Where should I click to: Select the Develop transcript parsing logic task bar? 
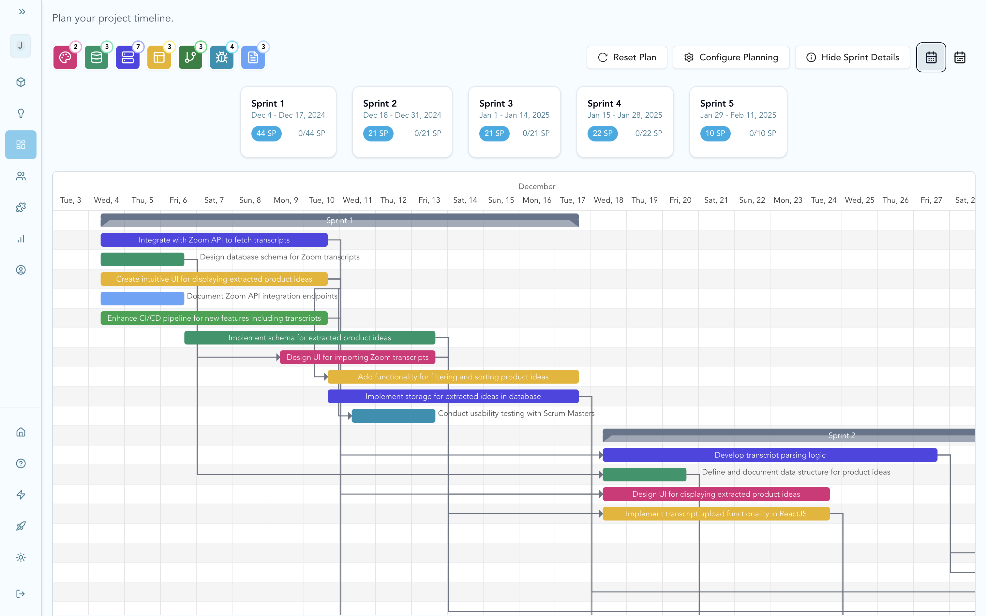(769, 455)
